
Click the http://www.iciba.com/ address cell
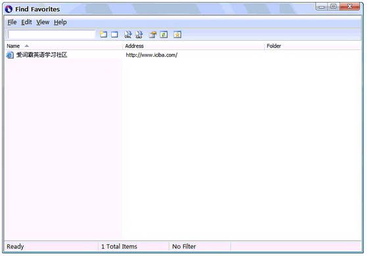pyautogui.click(x=152, y=55)
